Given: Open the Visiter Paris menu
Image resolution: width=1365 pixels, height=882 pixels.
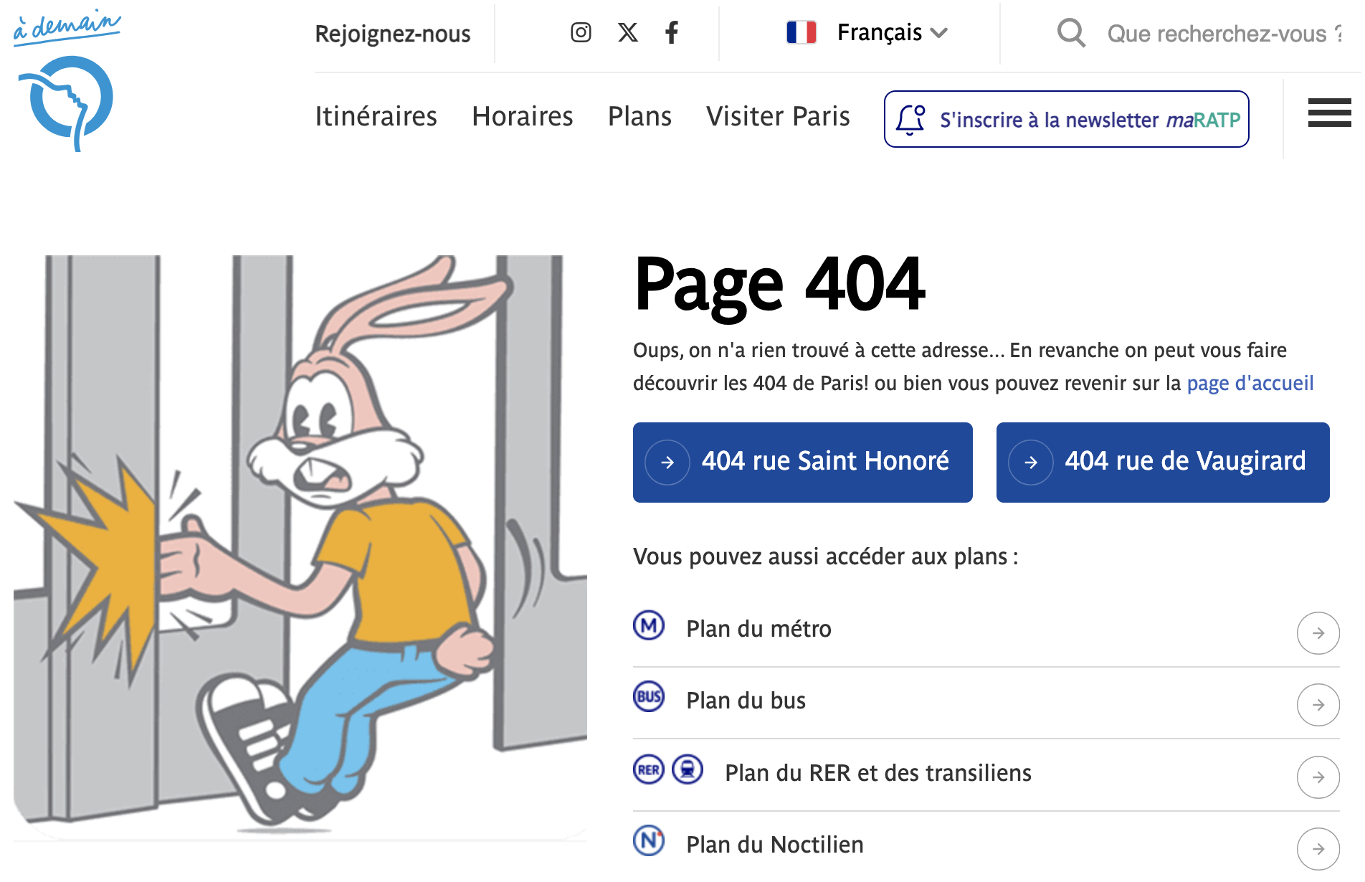Looking at the screenshot, I should pyautogui.click(x=779, y=116).
